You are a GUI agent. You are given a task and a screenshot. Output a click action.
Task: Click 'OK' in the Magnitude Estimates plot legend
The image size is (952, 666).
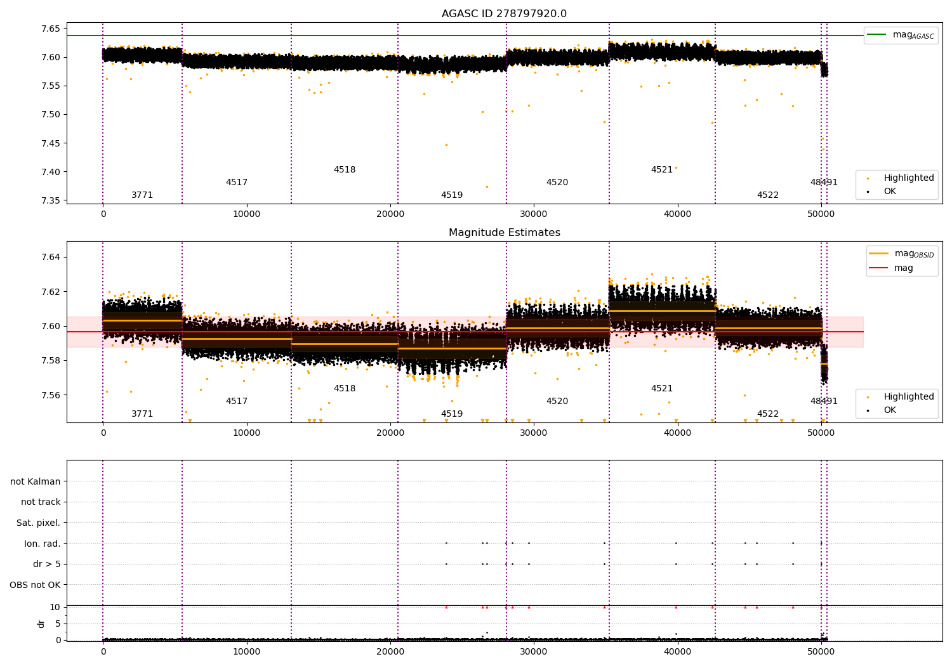[882, 410]
